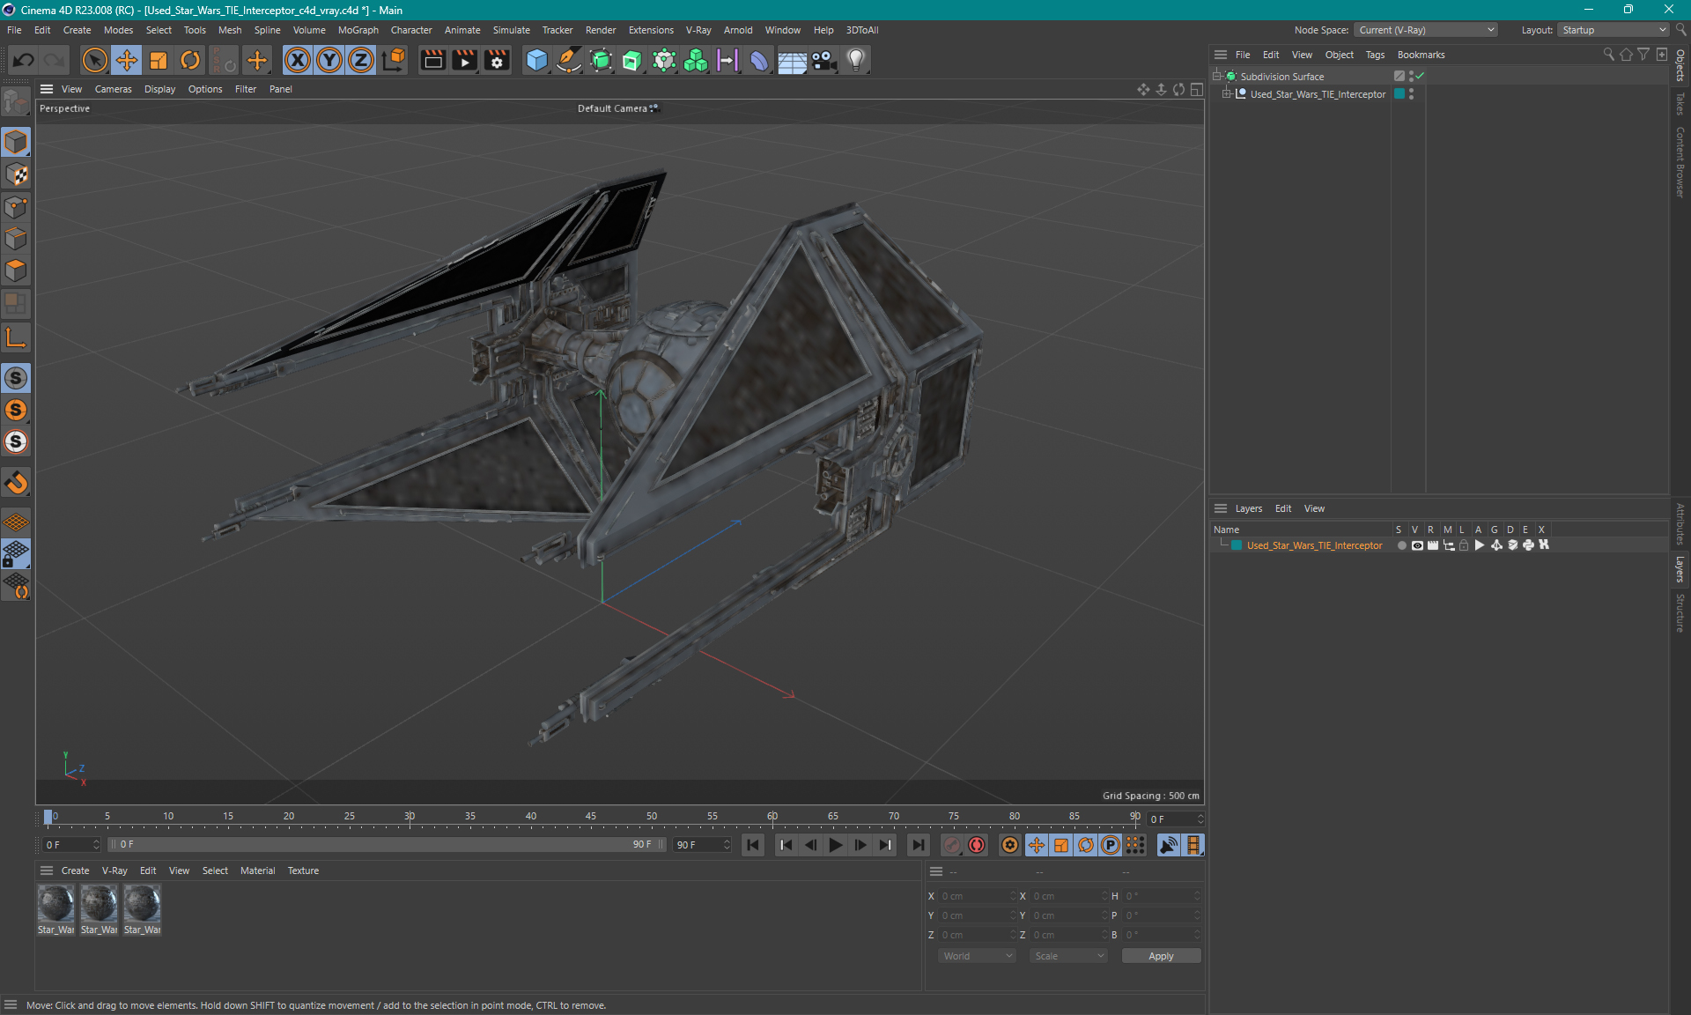Click the X position input field
1691x1015 pixels.
point(977,896)
